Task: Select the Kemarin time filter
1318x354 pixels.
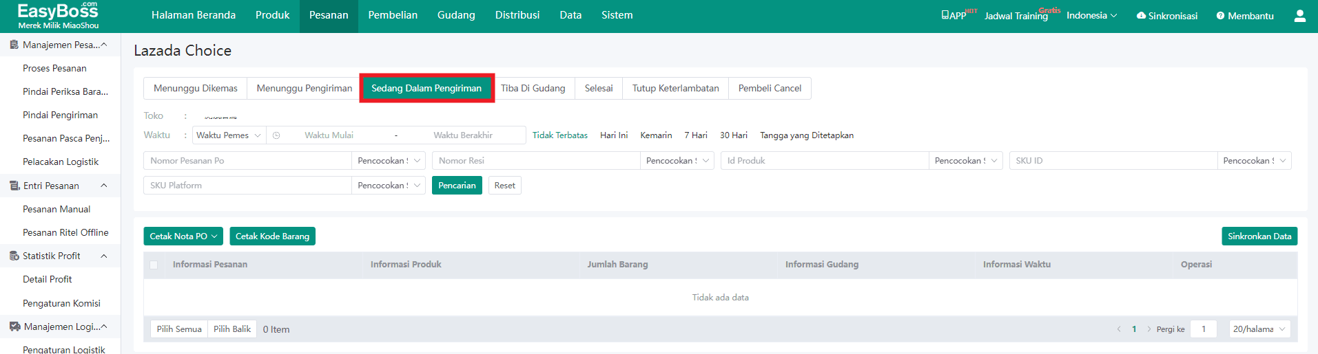Action: pyautogui.click(x=656, y=135)
